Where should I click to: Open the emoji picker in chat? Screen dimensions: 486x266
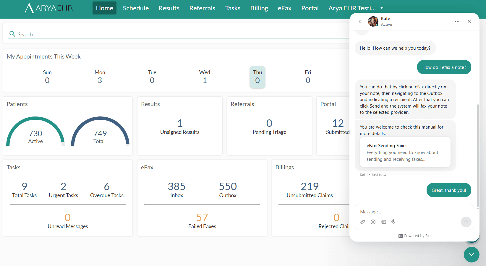[x=373, y=222]
